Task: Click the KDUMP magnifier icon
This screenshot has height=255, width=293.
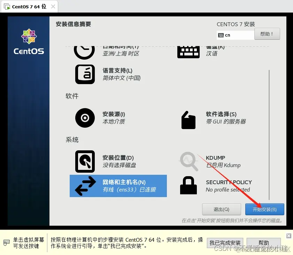Action: tap(189, 161)
